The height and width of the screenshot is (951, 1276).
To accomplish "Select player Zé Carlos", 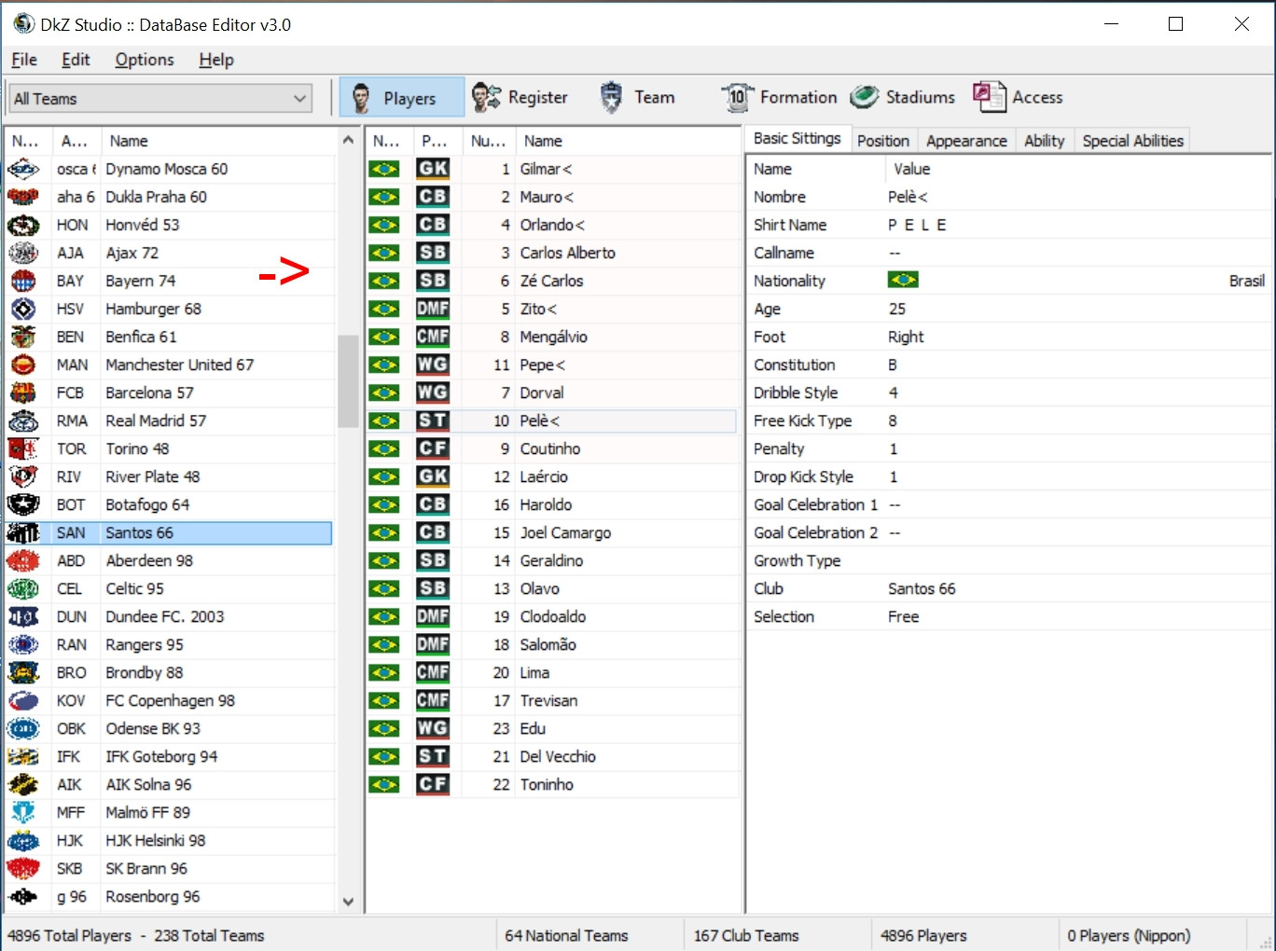I will 551,281.
